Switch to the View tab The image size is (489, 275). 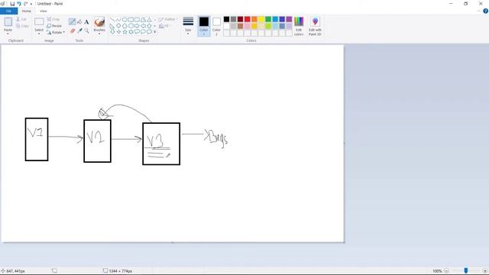coord(44,11)
